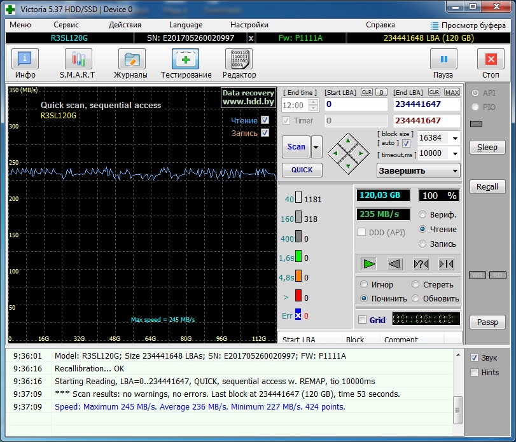Open the S.M.A.R.T attributes view
The width and height of the screenshot is (516, 442).
click(78, 64)
